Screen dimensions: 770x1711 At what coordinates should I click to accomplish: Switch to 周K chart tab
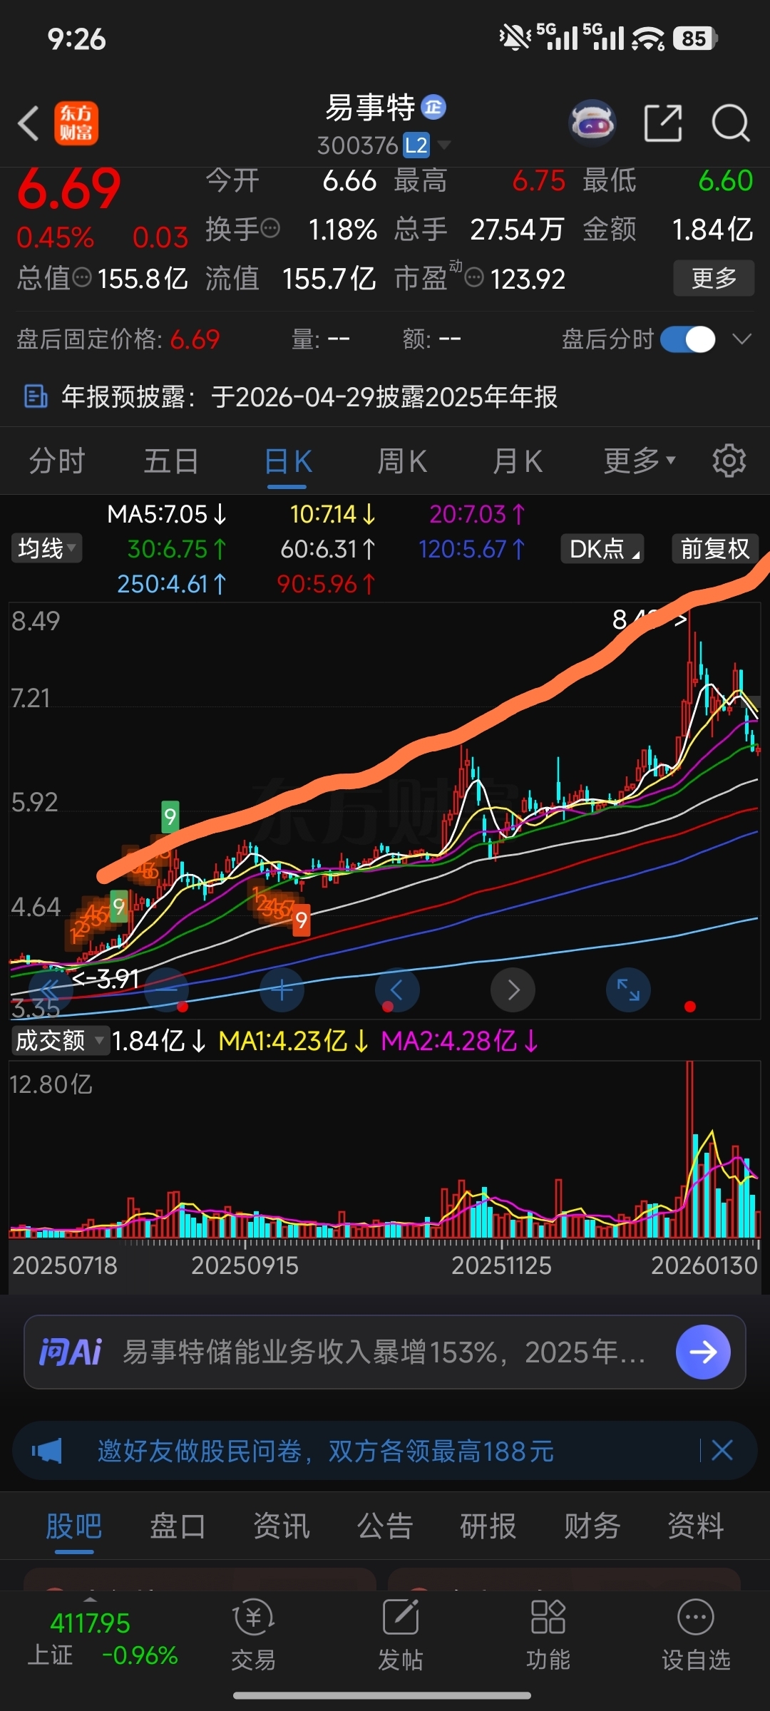tap(402, 461)
